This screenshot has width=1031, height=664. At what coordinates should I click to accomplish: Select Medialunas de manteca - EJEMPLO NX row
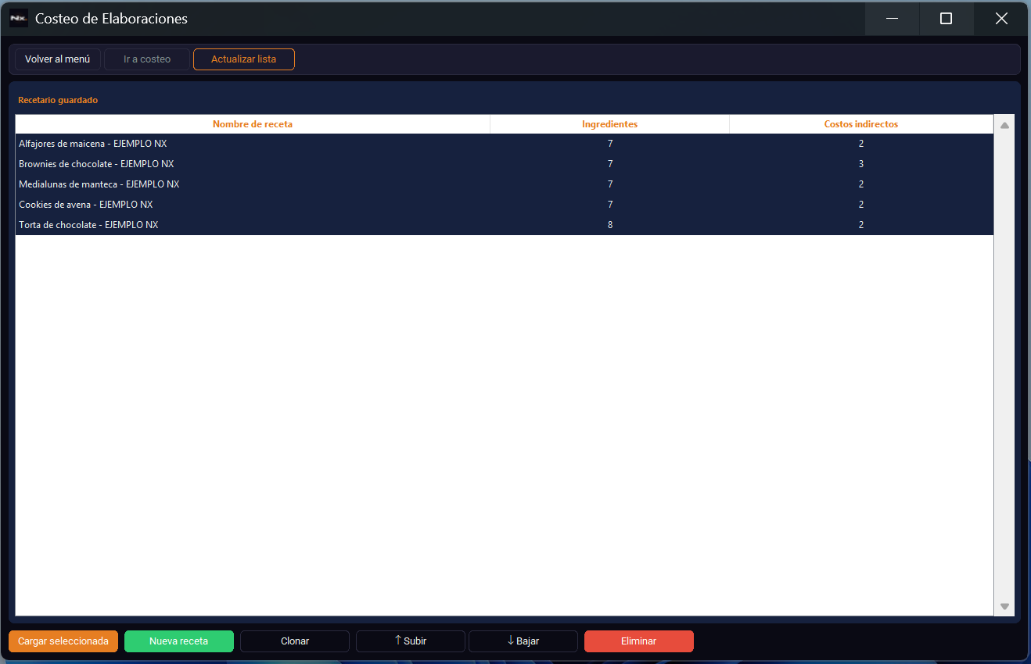click(x=505, y=184)
